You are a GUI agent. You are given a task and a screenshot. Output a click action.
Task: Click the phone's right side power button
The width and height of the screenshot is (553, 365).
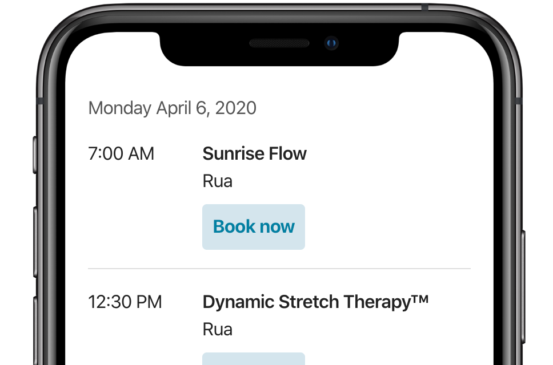pyautogui.click(x=523, y=287)
